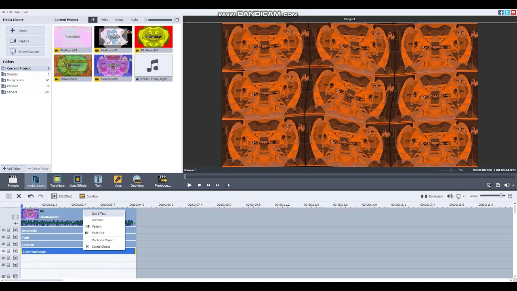Select the PikaRound84 thumbnail
517x291 pixels.
click(73, 68)
